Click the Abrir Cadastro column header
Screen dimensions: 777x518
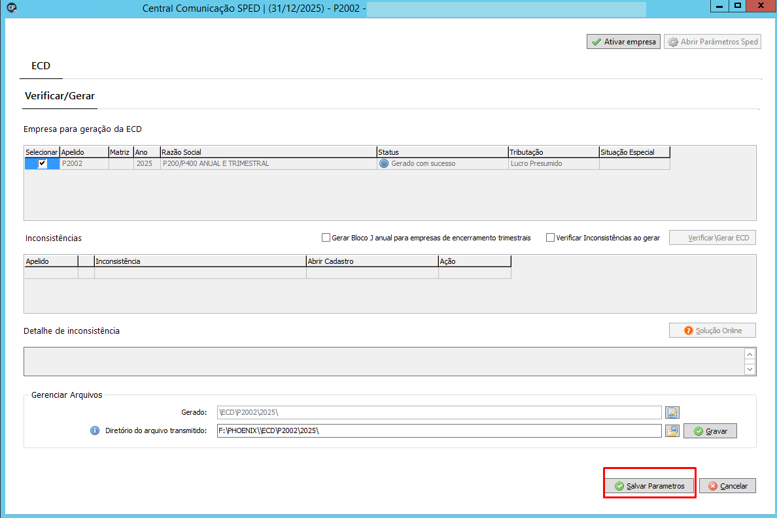tap(372, 261)
